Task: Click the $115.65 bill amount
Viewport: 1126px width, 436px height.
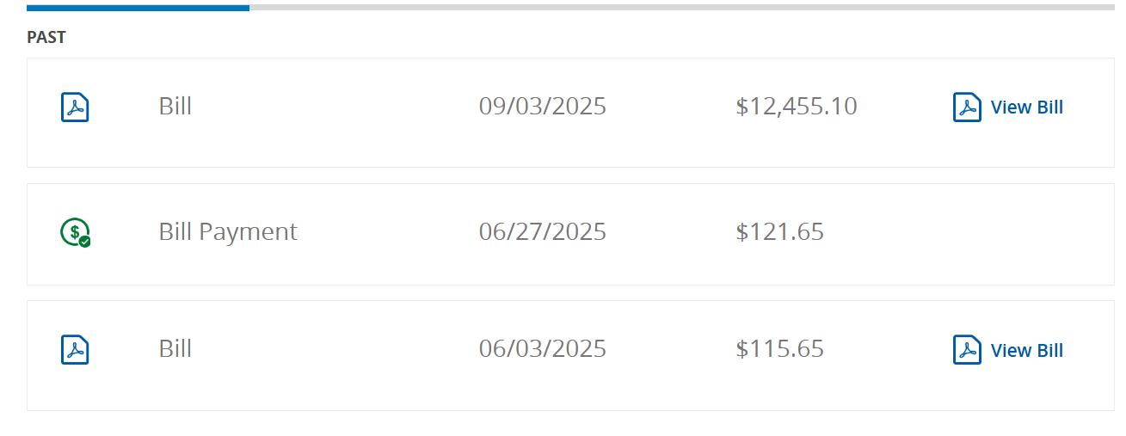Action: (x=779, y=349)
